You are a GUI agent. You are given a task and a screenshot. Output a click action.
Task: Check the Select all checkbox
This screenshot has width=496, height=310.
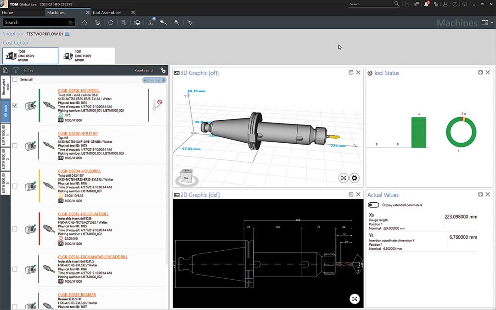15,79
